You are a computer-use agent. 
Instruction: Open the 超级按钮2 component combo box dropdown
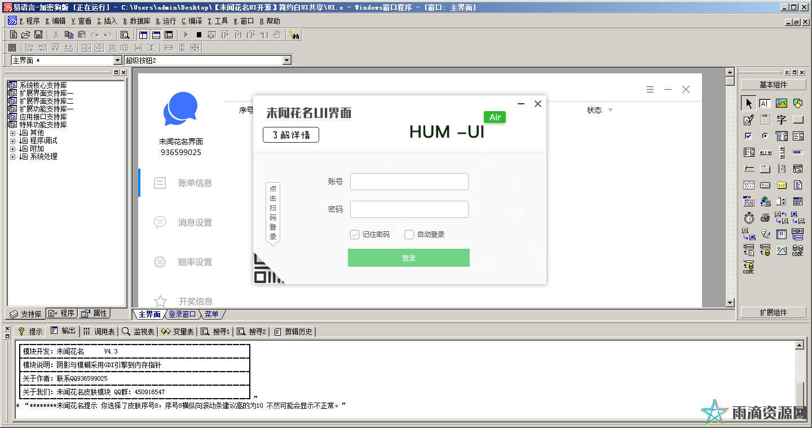[286, 60]
